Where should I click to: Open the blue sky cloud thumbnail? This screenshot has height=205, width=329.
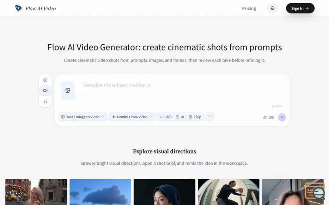[100, 192]
